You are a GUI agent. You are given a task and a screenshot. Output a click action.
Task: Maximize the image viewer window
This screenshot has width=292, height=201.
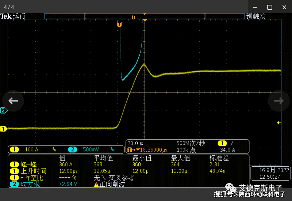point(270,7)
